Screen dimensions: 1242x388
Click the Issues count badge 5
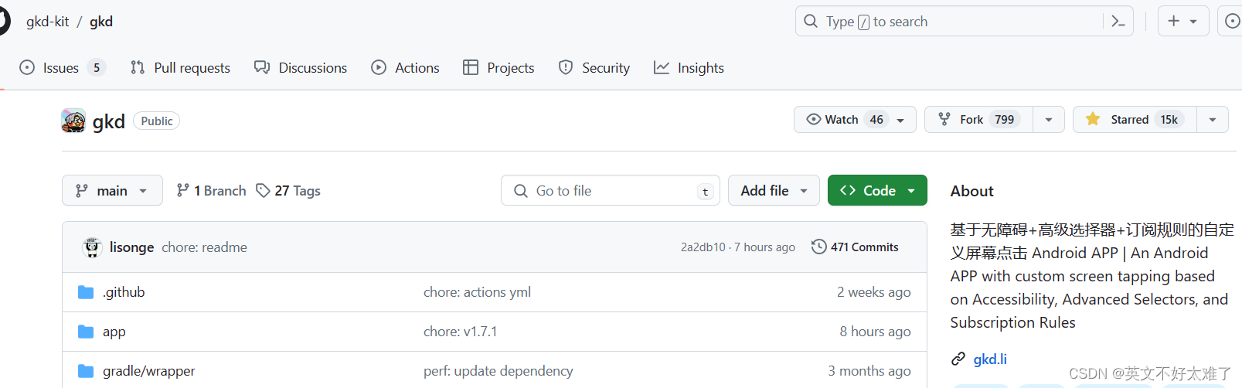click(x=97, y=68)
